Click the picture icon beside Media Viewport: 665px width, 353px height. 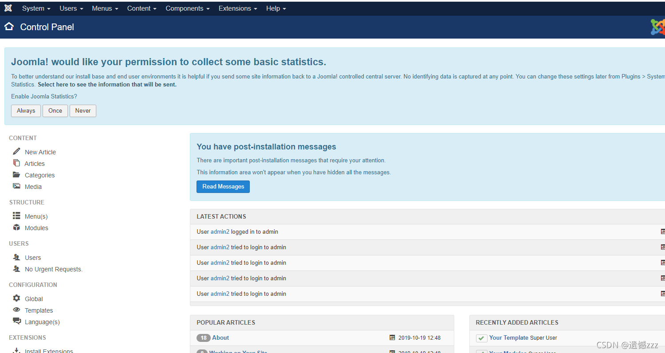pyautogui.click(x=16, y=186)
